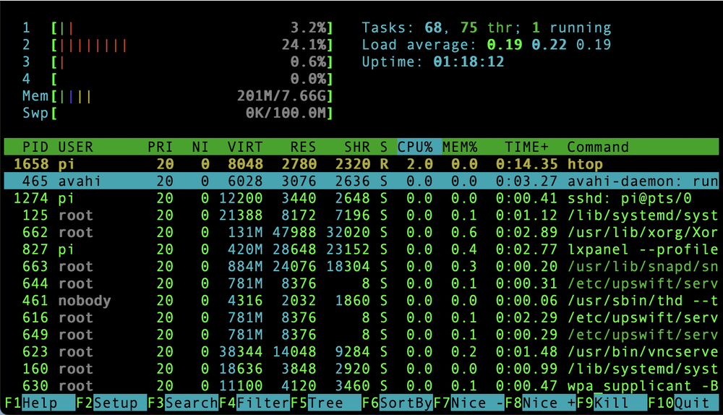Open the F6 SortBy menu
The width and height of the screenshot is (723, 415).
point(397,403)
